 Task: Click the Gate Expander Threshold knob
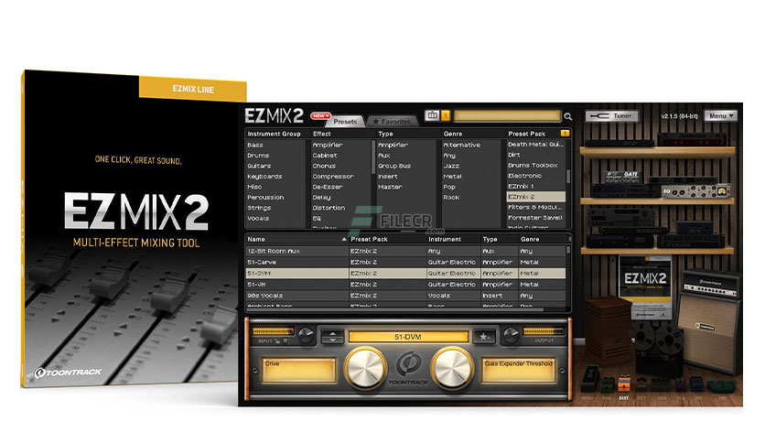[x=452, y=368]
